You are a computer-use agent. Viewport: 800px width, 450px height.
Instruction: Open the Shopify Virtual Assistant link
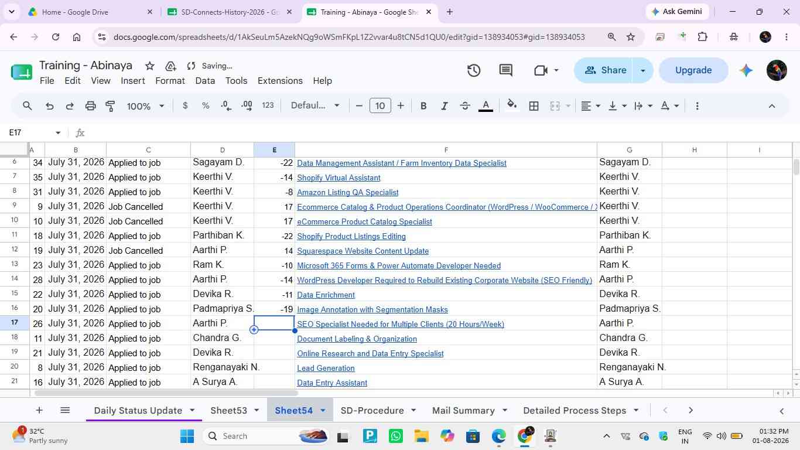pos(339,178)
